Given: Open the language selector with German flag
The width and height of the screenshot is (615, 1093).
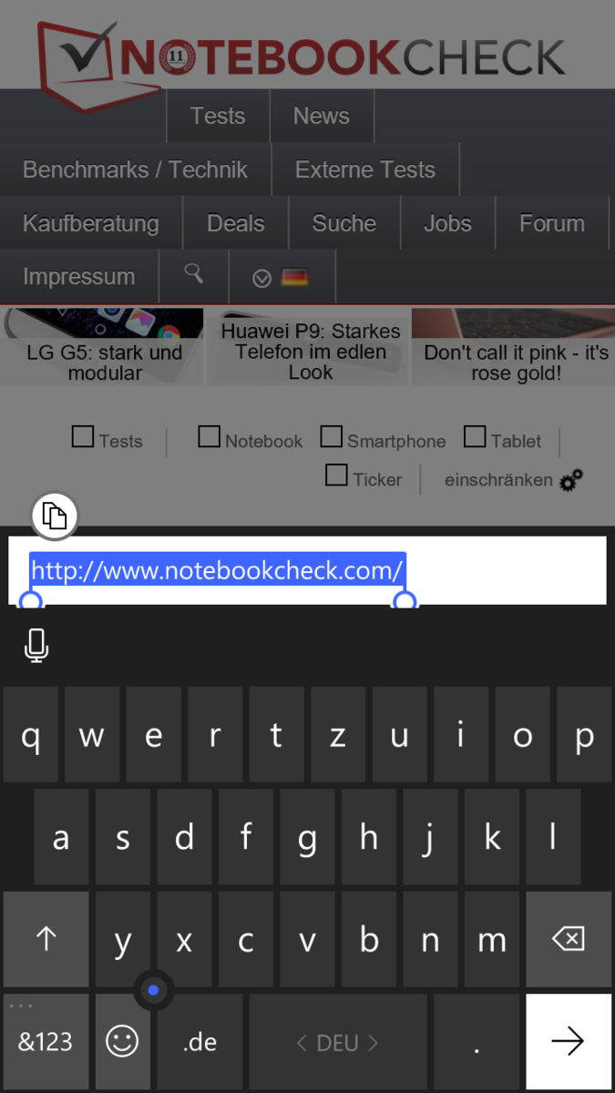Looking at the screenshot, I should pyautogui.click(x=282, y=277).
